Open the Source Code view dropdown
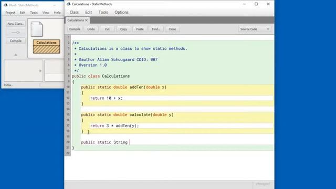The height and width of the screenshot is (189, 336). (x=255, y=29)
